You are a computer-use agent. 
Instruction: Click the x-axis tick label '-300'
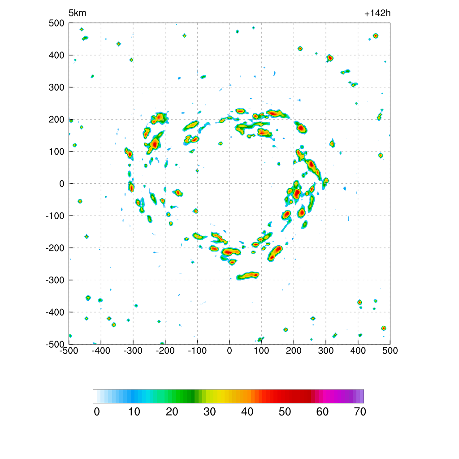[133, 351]
